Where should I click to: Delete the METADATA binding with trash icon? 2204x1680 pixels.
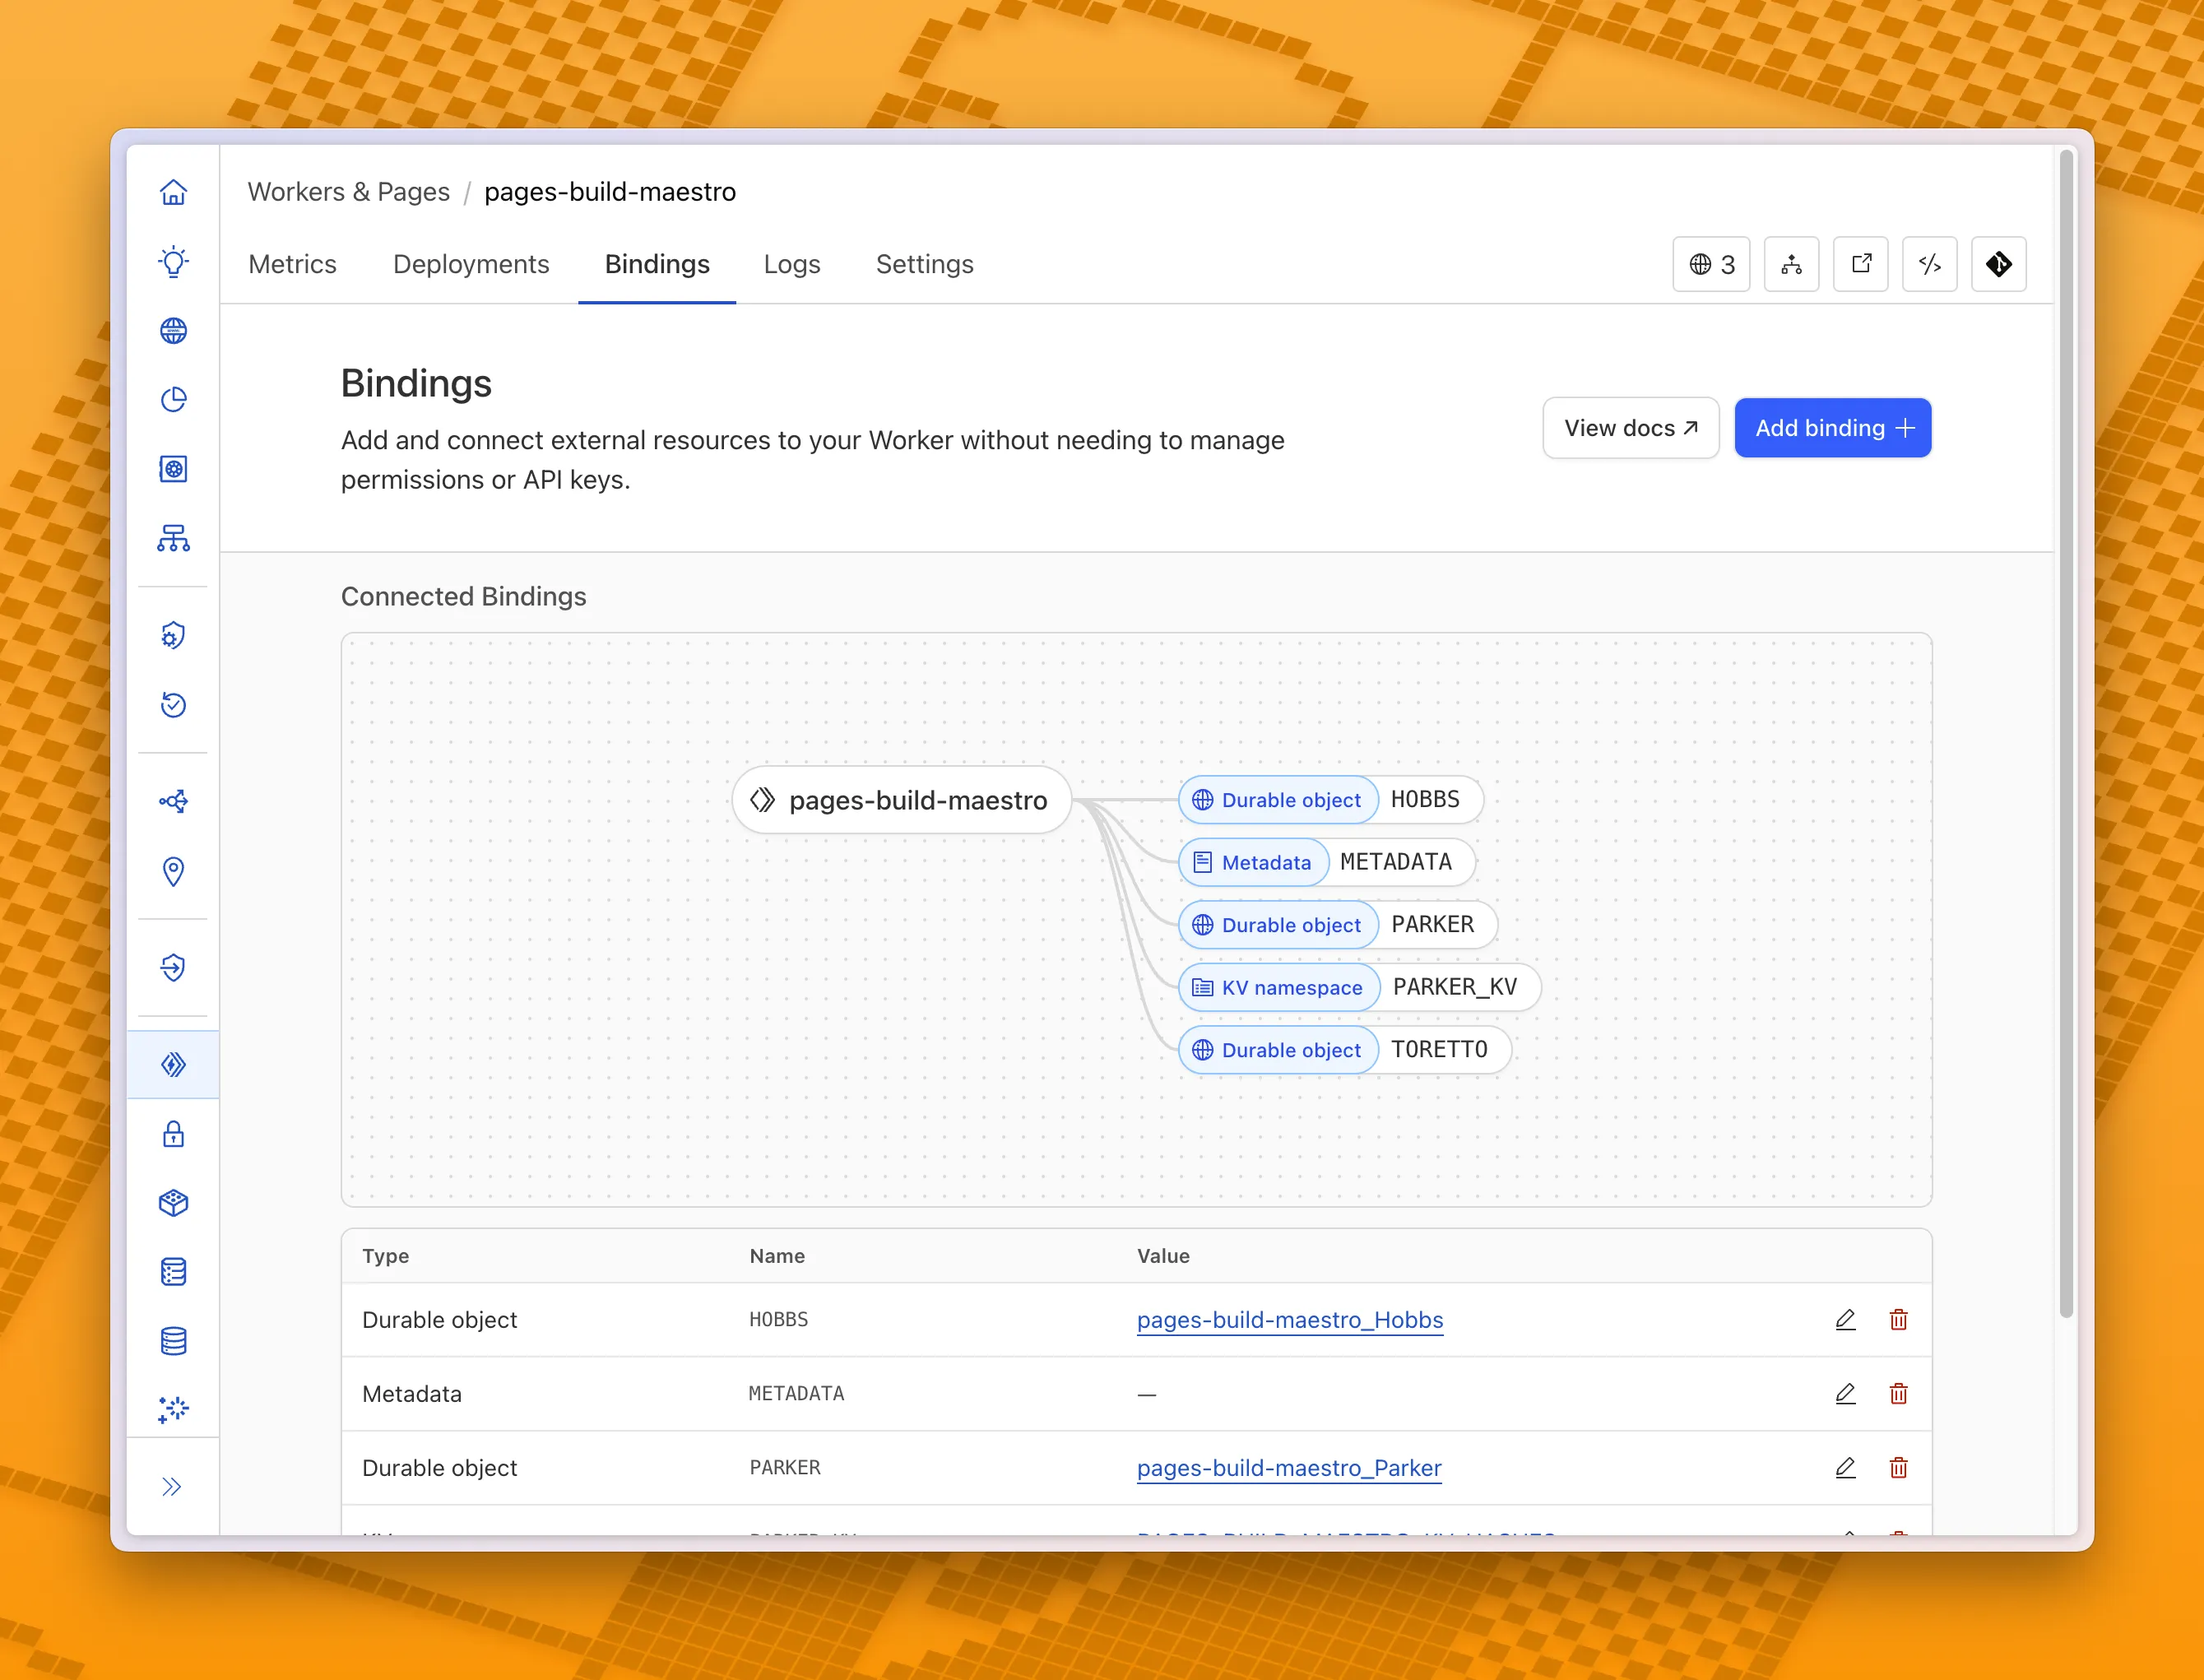tap(1898, 1394)
